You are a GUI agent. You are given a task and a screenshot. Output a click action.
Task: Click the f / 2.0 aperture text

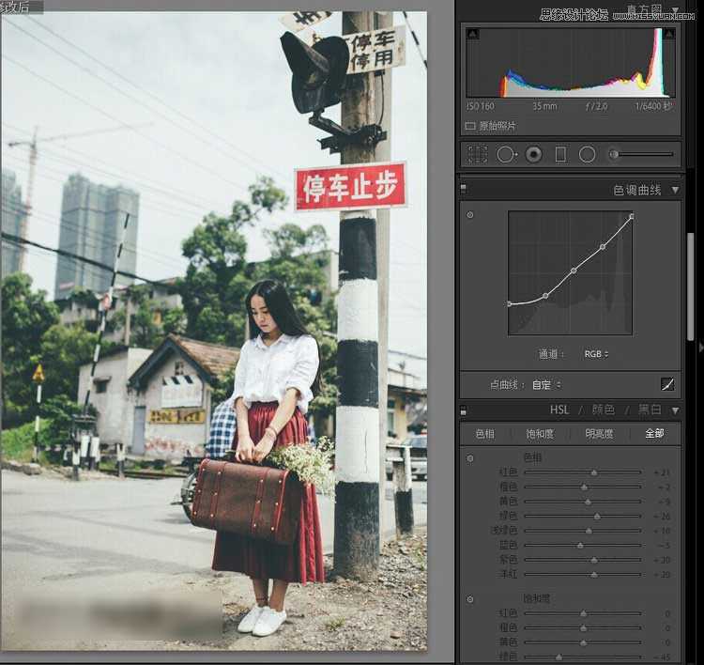pyautogui.click(x=596, y=106)
